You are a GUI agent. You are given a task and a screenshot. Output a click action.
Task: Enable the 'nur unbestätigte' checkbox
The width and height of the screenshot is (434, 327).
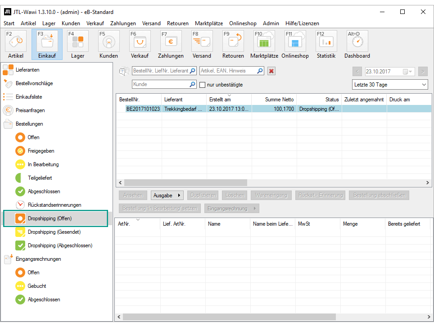203,85
